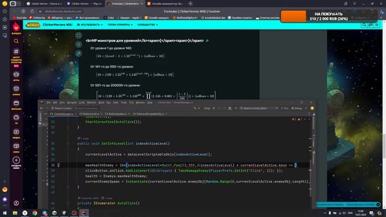Screen dimensions: 386x217
Task: Click the errors and warnings indicator in editor
Action: tap(297, 119)
